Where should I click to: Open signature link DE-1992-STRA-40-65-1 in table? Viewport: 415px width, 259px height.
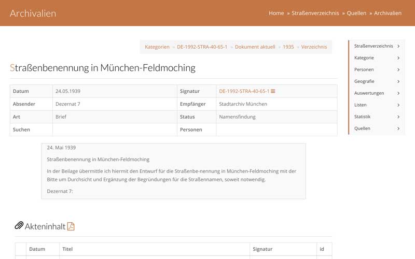tap(244, 91)
